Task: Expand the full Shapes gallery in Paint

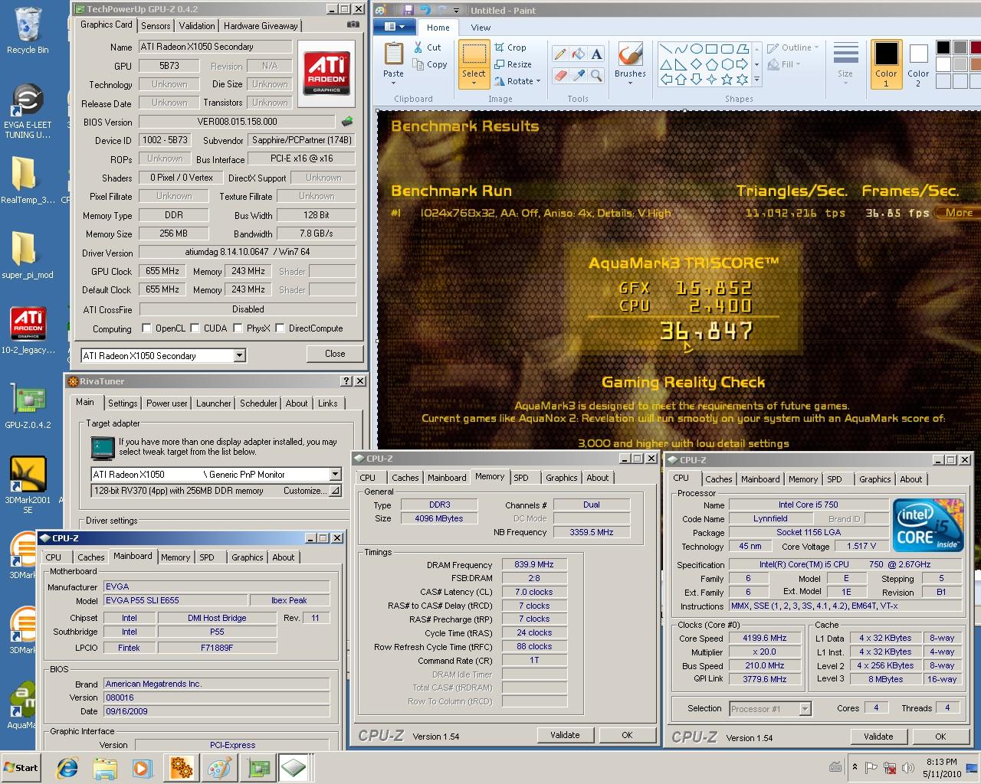Action: tap(757, 80)
